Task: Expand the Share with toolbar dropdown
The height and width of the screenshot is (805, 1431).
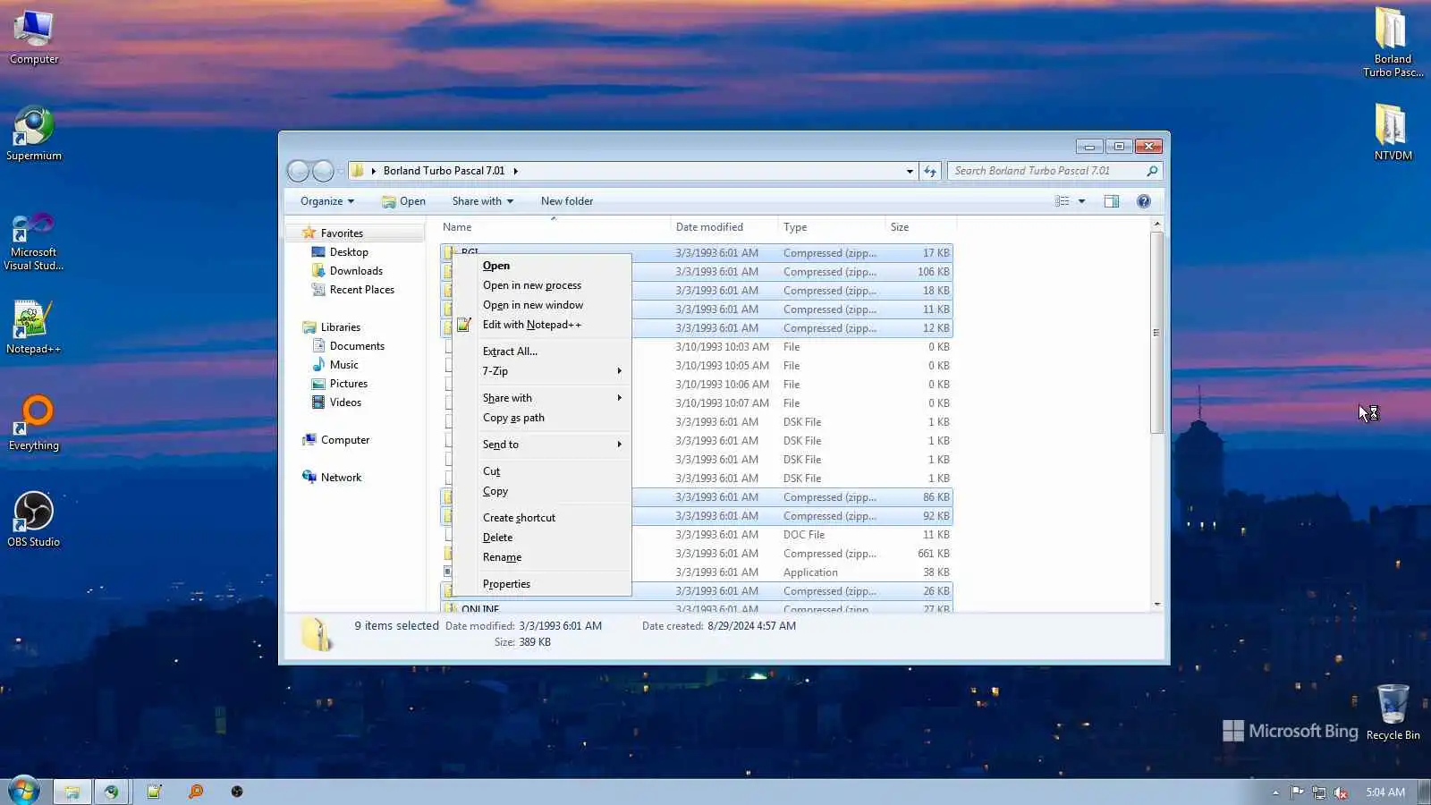Action: 483,201
